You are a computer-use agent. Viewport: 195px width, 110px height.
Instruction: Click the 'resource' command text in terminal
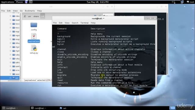[62, 83]
